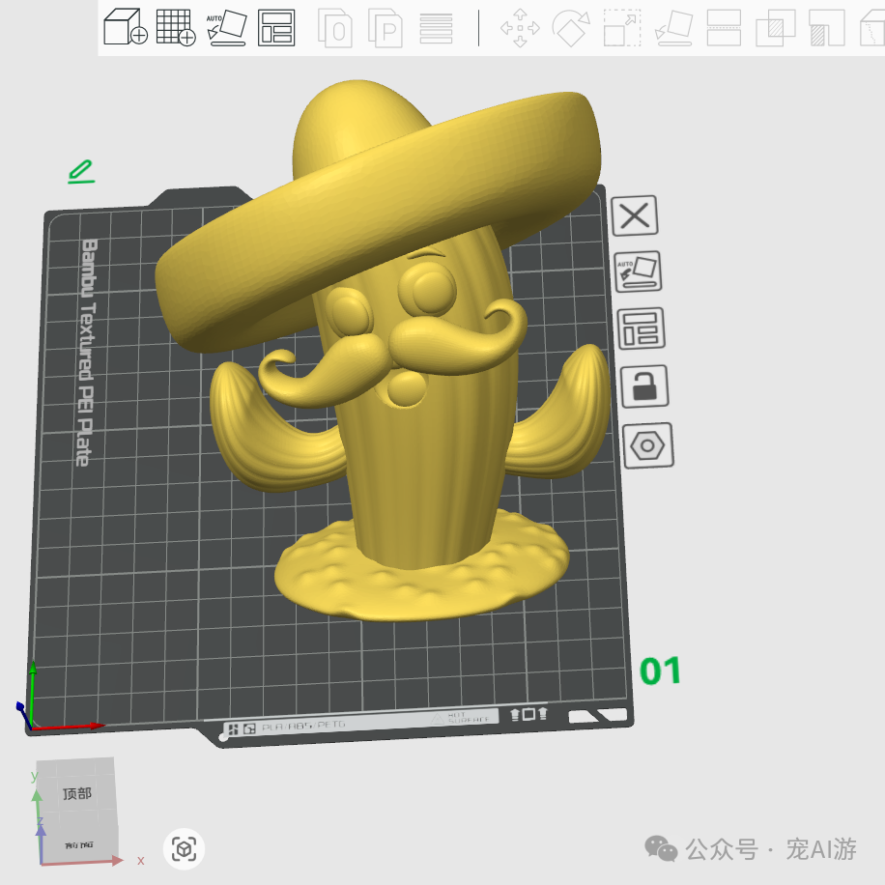
Task: Select the Lay on face tool
Action: 673,28
